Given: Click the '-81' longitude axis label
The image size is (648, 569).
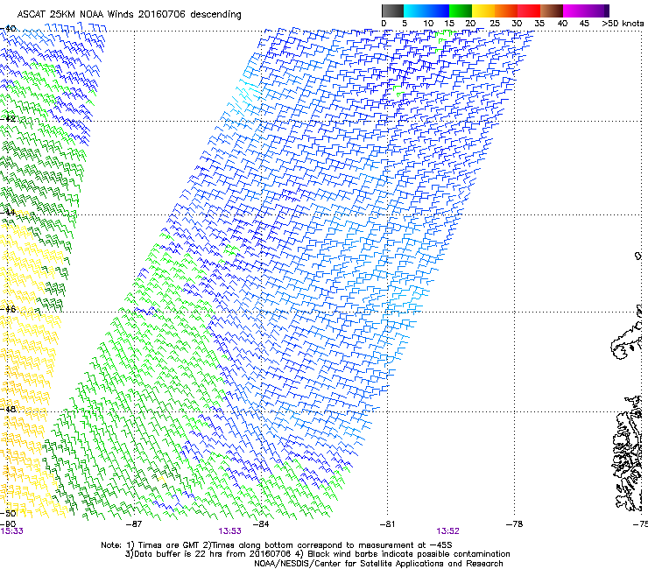Looking at the screenshot, I should pyautogui.click(x=387, y=524).
